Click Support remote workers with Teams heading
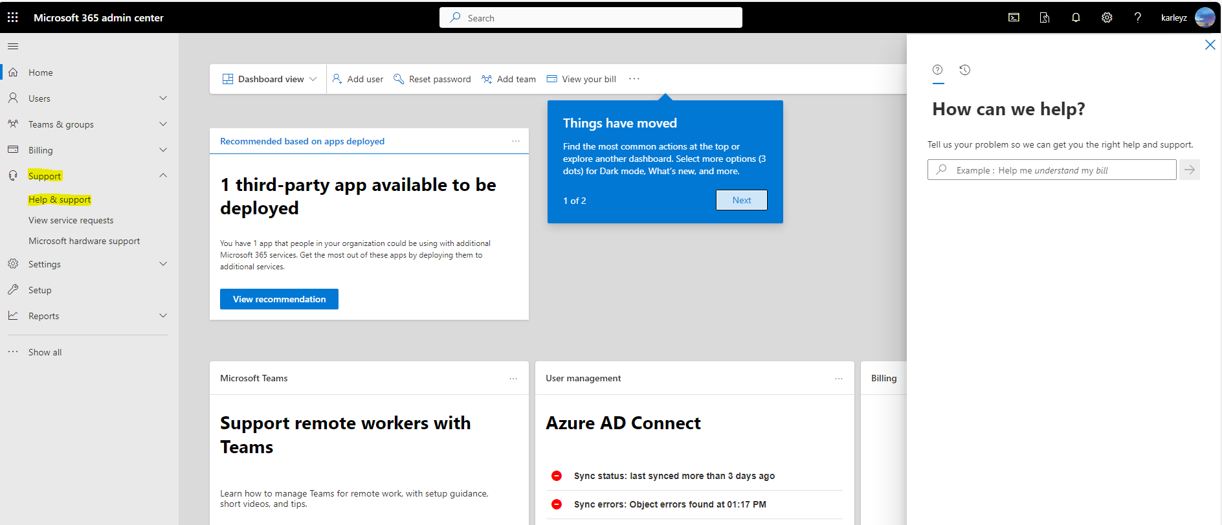Viewport: 1222px width, 525px height. (346, 434)
